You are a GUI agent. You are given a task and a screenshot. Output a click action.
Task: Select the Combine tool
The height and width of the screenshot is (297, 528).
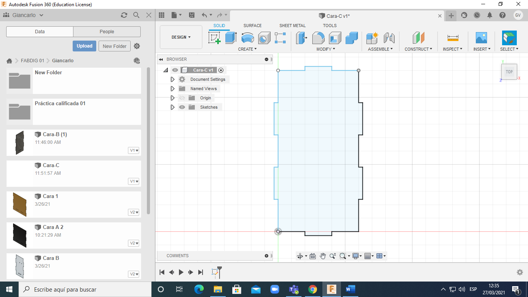click(x=352, y=38)
